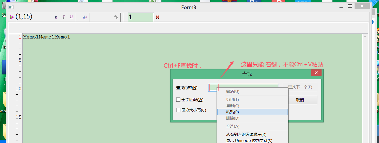Click the green run arrow icon
379x143 pixels.
(x=12, y=17)
